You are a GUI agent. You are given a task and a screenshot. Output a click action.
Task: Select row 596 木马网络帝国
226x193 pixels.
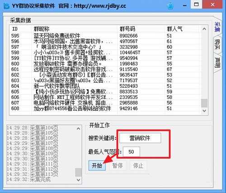tap(105, 41)
